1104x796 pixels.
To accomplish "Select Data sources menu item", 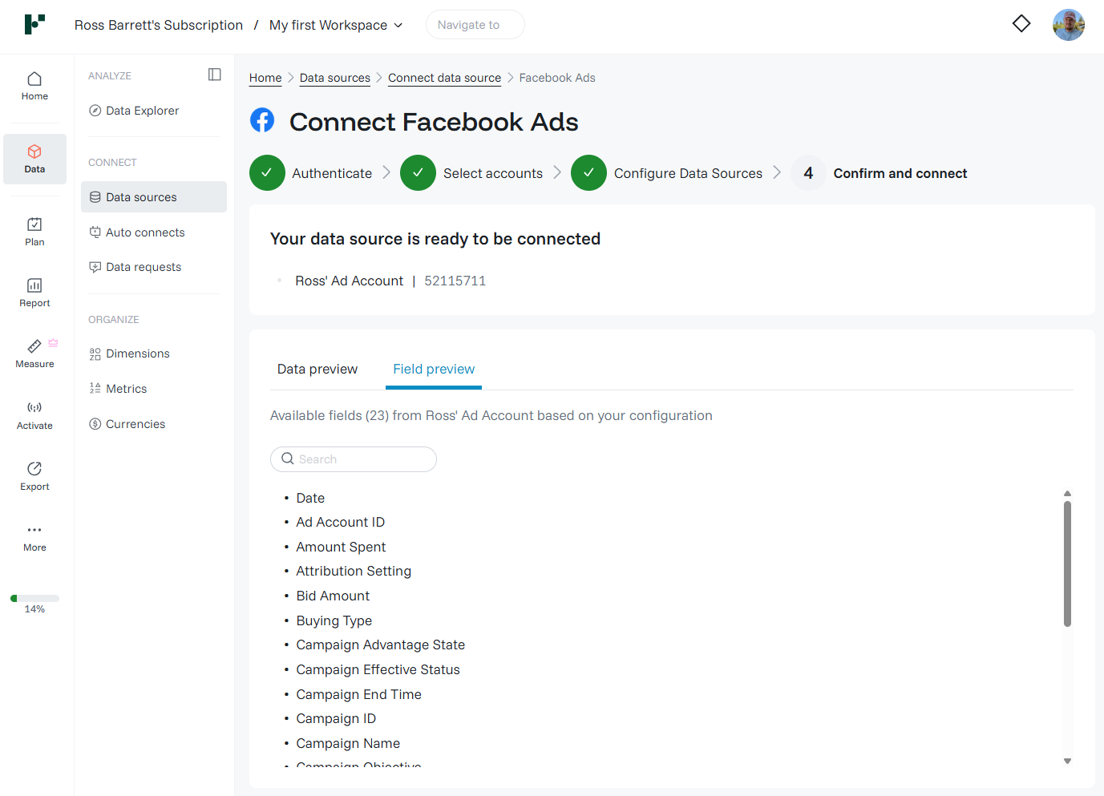I will pyautogui.click(x=154, y=197).
